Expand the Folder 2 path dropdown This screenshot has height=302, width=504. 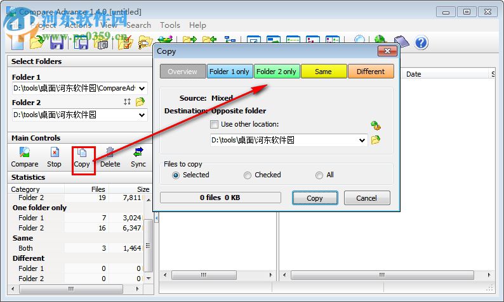142,115
